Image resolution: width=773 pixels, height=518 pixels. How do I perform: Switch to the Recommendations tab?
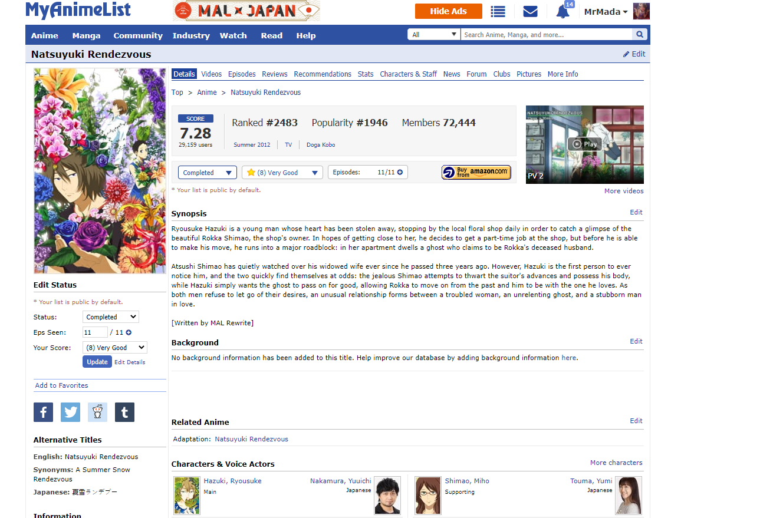coord(323,74)
